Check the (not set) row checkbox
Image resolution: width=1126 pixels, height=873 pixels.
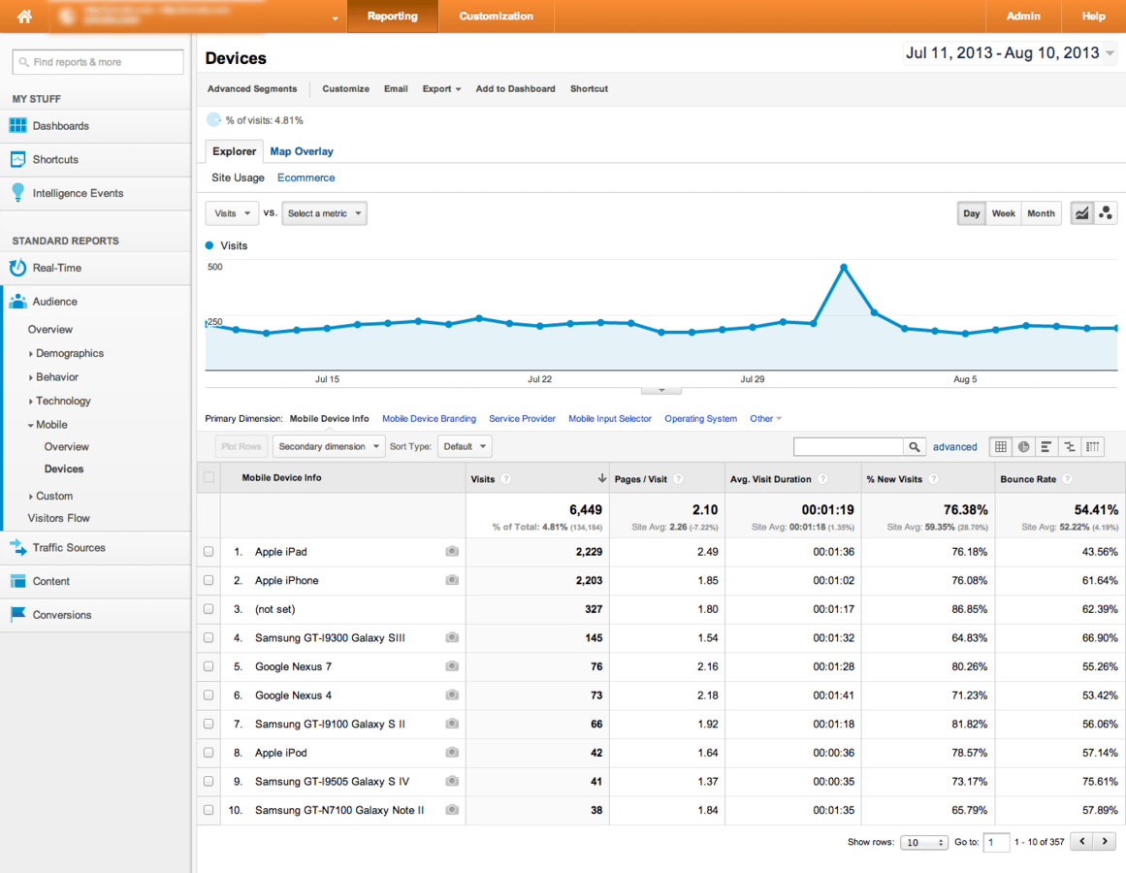click(209, 609)
